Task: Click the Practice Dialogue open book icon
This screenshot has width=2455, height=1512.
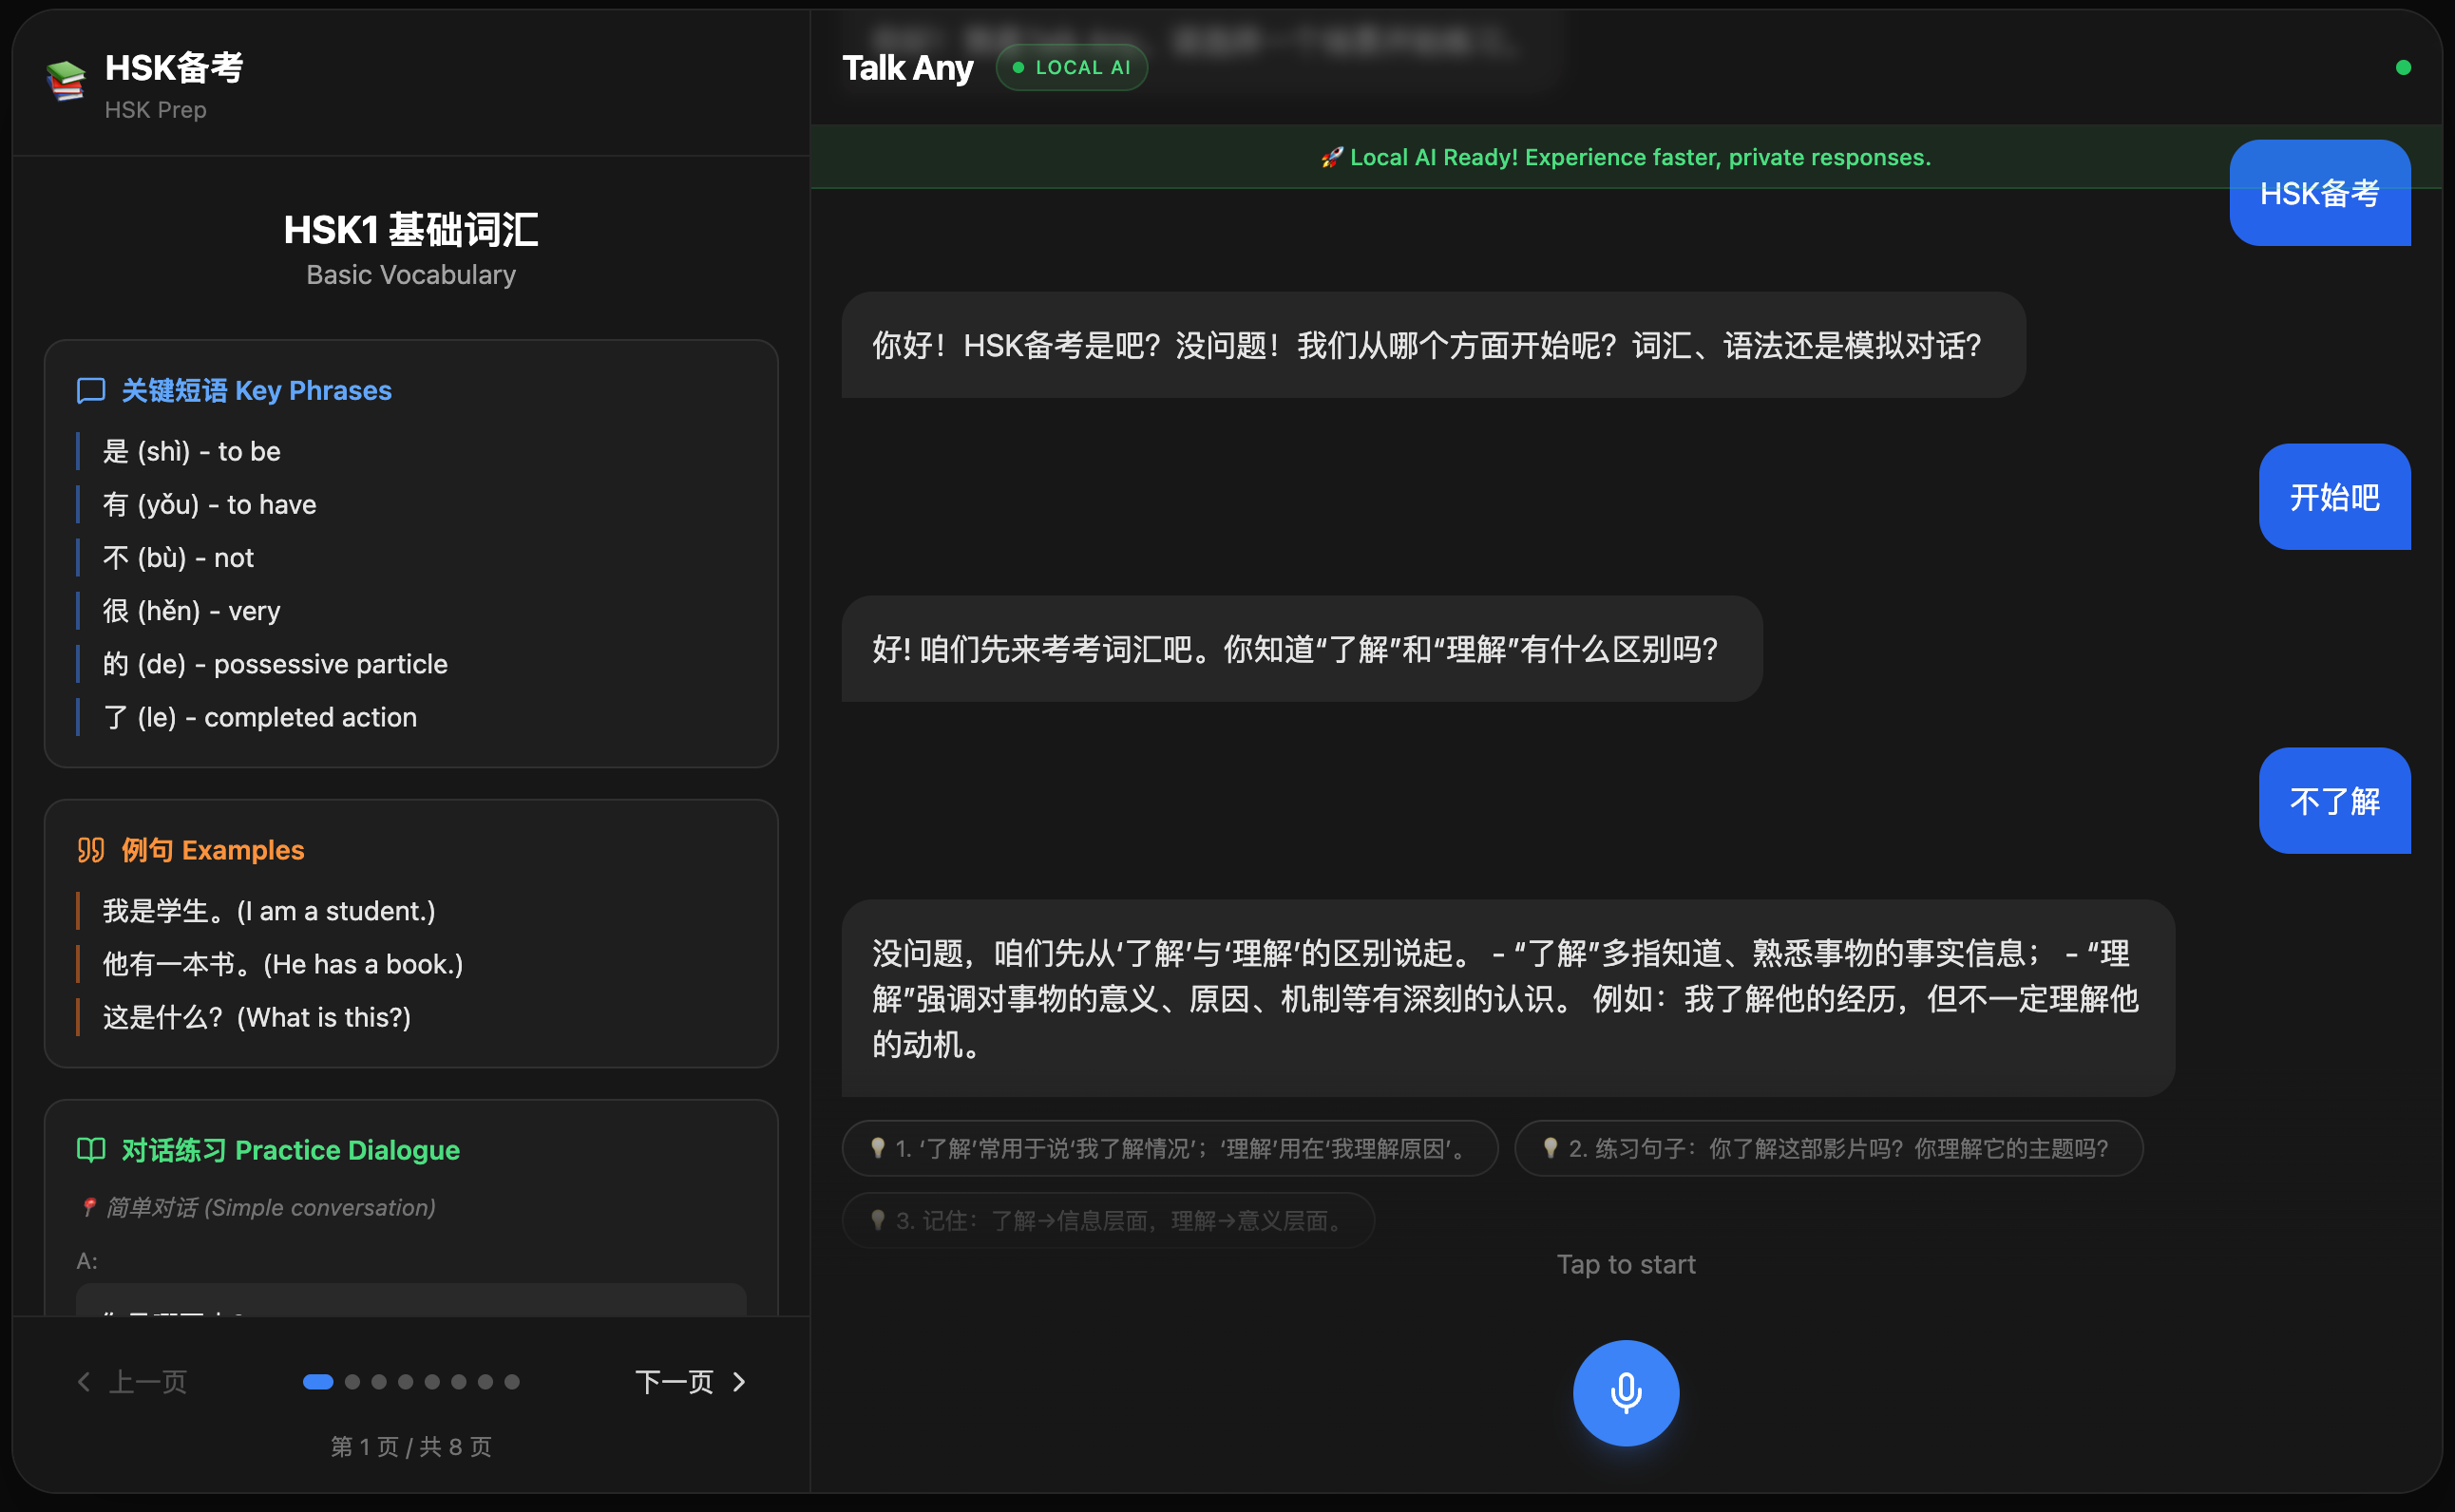Action: 91,1150
